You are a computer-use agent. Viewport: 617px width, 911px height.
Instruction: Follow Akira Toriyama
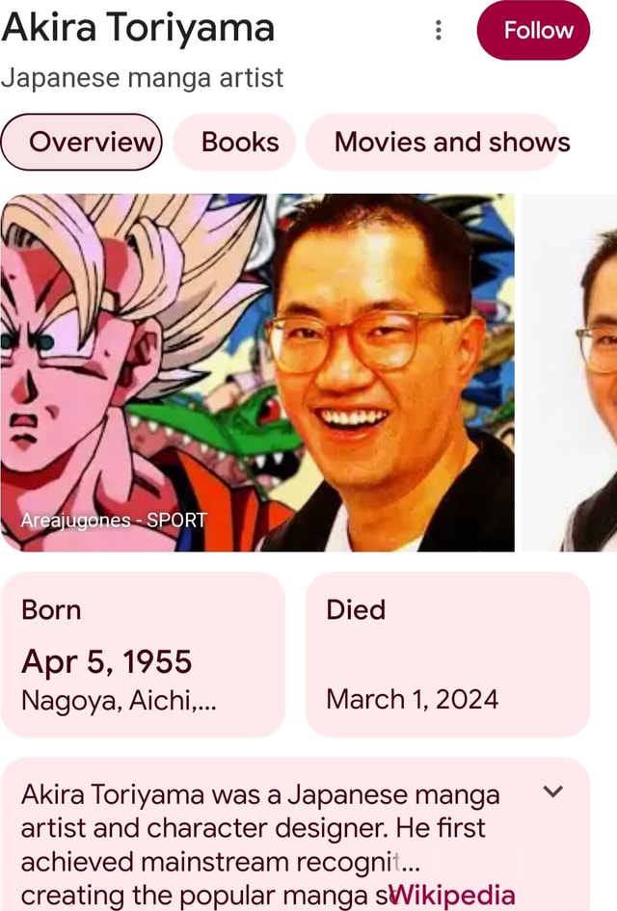pyautogui.click(x=533, y=30)
